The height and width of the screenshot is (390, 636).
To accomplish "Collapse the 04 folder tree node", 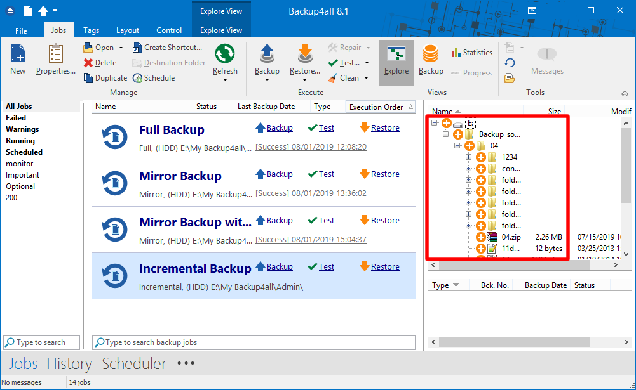I will pos(456,146).
